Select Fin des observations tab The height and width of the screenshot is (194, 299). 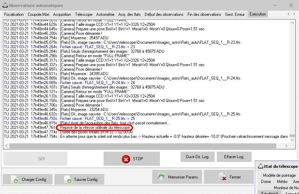click(204, 14)
